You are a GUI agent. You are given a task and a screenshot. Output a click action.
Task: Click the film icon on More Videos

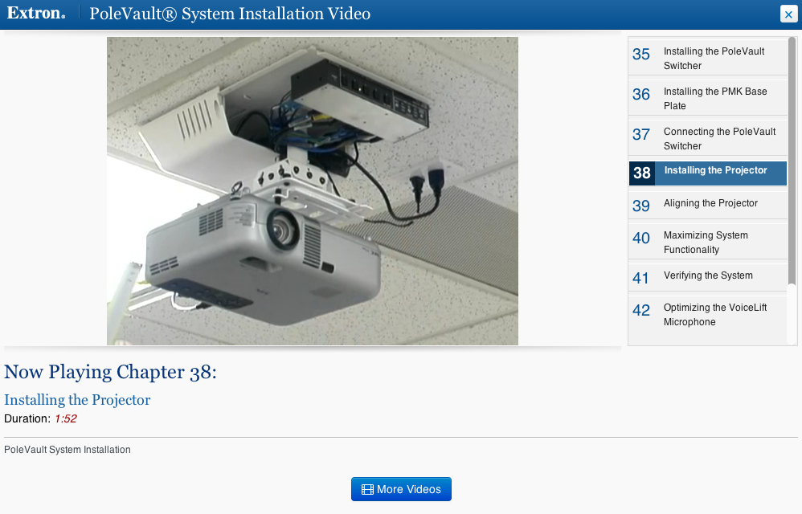367,489
